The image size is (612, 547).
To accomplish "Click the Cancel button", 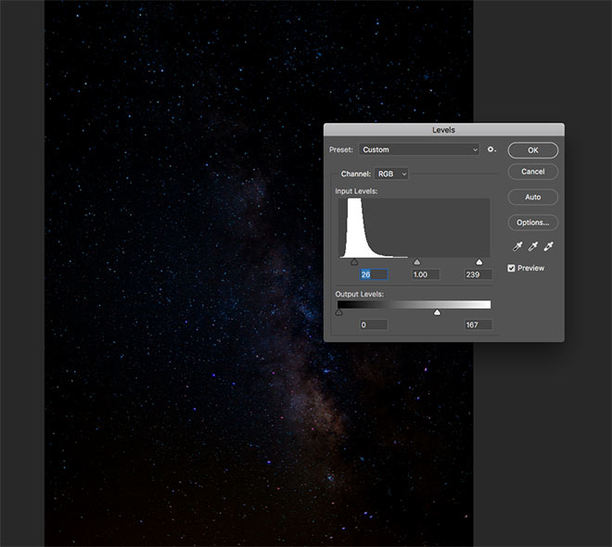I will coord(533,172).
